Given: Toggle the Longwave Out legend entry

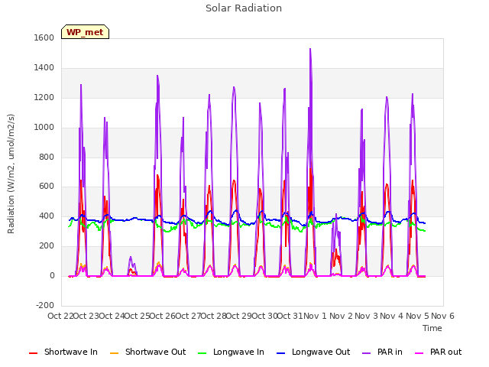Looking at the screenshot, I should tap(313, 352).
